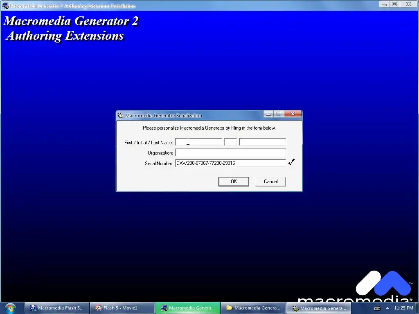Click the serial number validity checkmark
Image resolution: width=419 pixels, height=314 pixels.
291,162
